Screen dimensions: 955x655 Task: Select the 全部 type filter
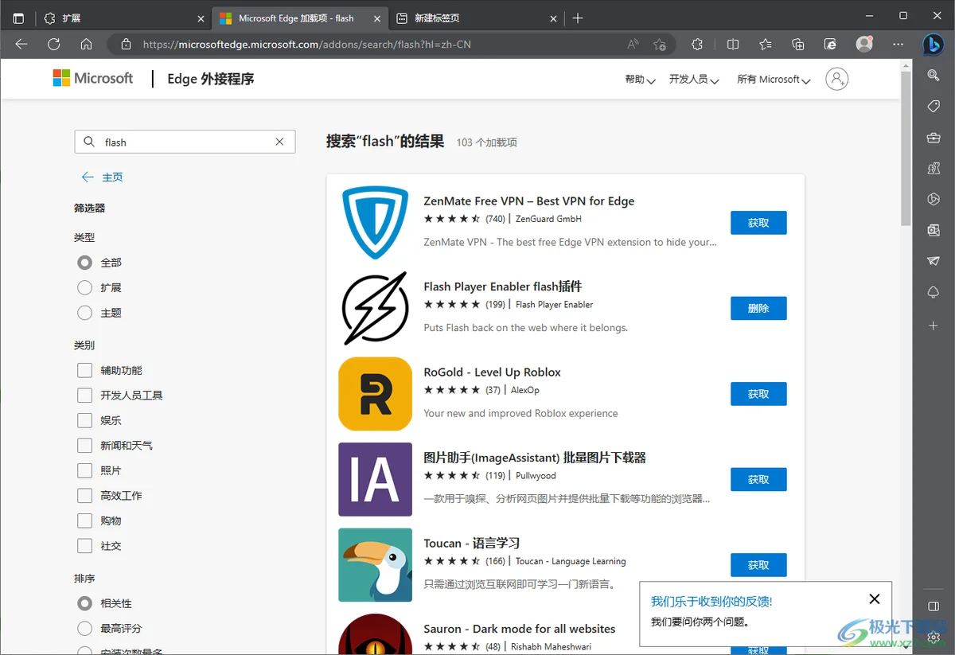85,263
